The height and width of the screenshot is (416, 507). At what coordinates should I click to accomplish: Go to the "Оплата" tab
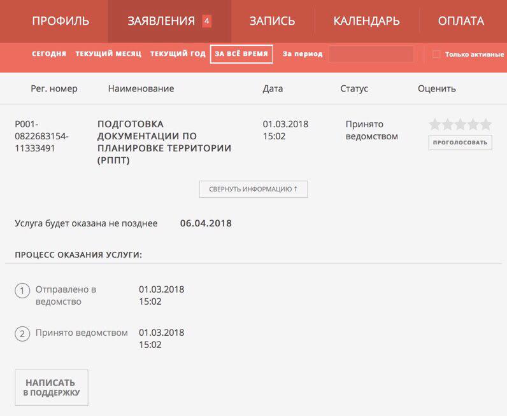[461, 21]
